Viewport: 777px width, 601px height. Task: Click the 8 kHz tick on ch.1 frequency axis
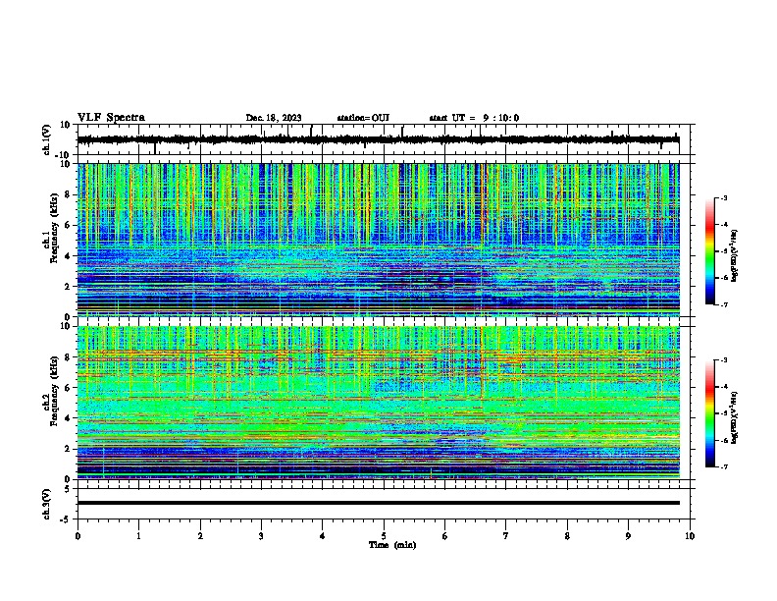tap(69, 194)
